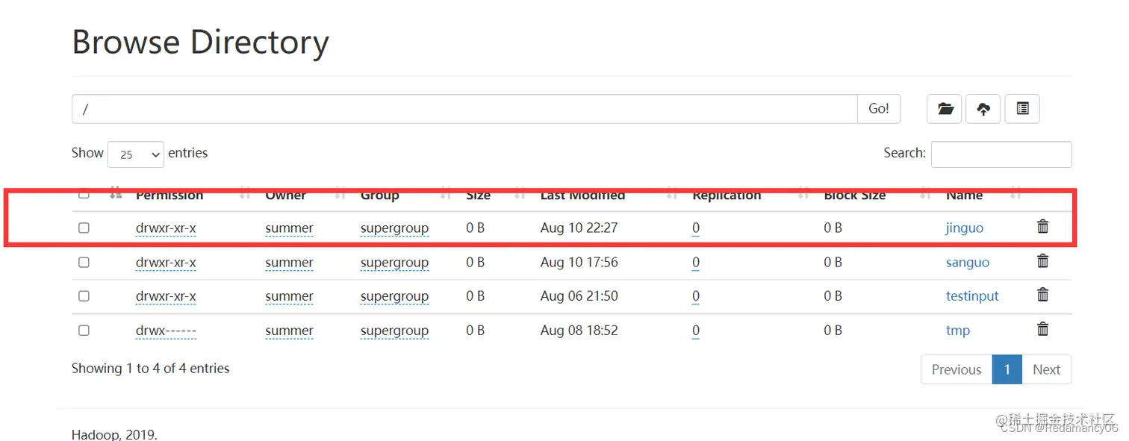This screenshot has width=1129, height=441.
Task: Focus the Search input box
Action: click(x=1001, y=154)
